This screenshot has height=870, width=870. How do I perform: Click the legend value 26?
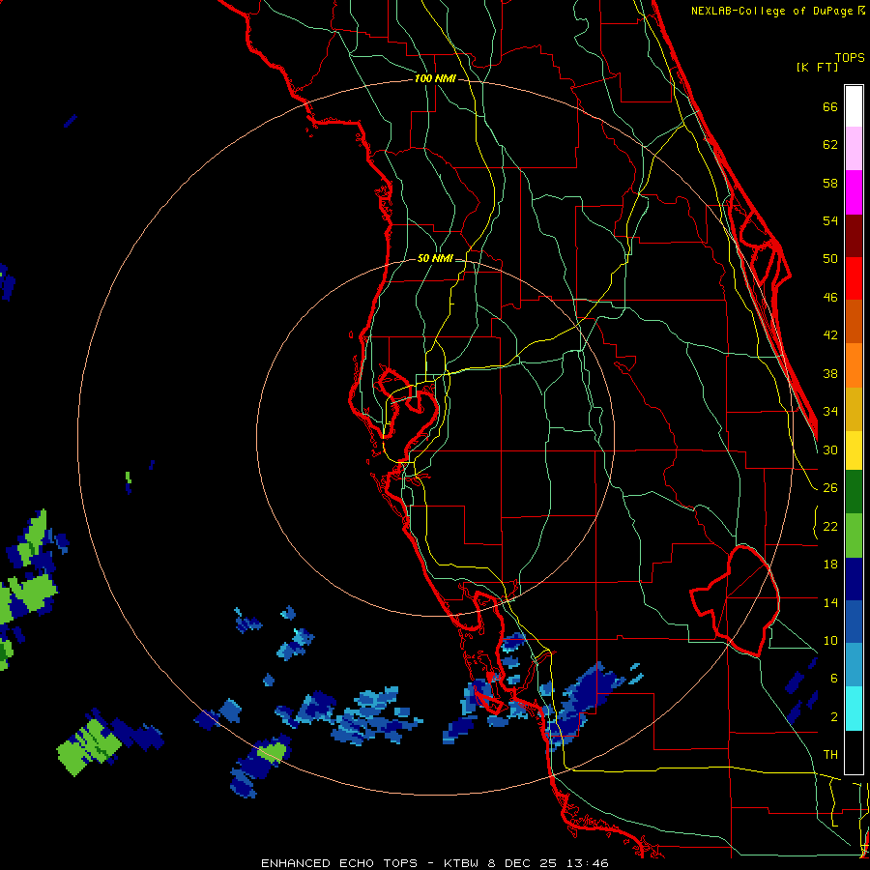point(830,488)
